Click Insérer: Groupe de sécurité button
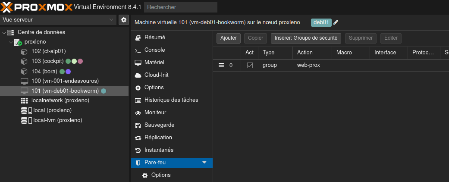The image size is (449, 182). click(306, 38)
